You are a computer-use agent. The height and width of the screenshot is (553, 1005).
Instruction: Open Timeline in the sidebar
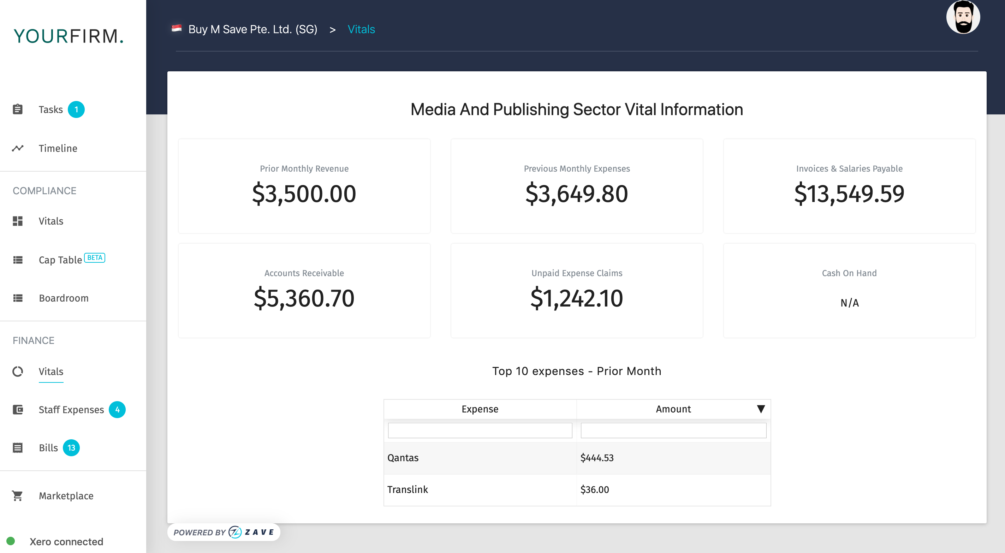58,148
